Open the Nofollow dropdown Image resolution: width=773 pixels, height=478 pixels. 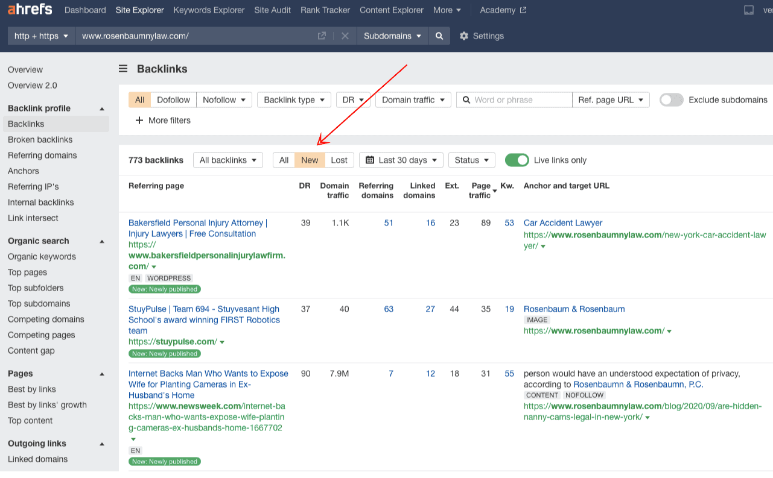pos(224,100)
